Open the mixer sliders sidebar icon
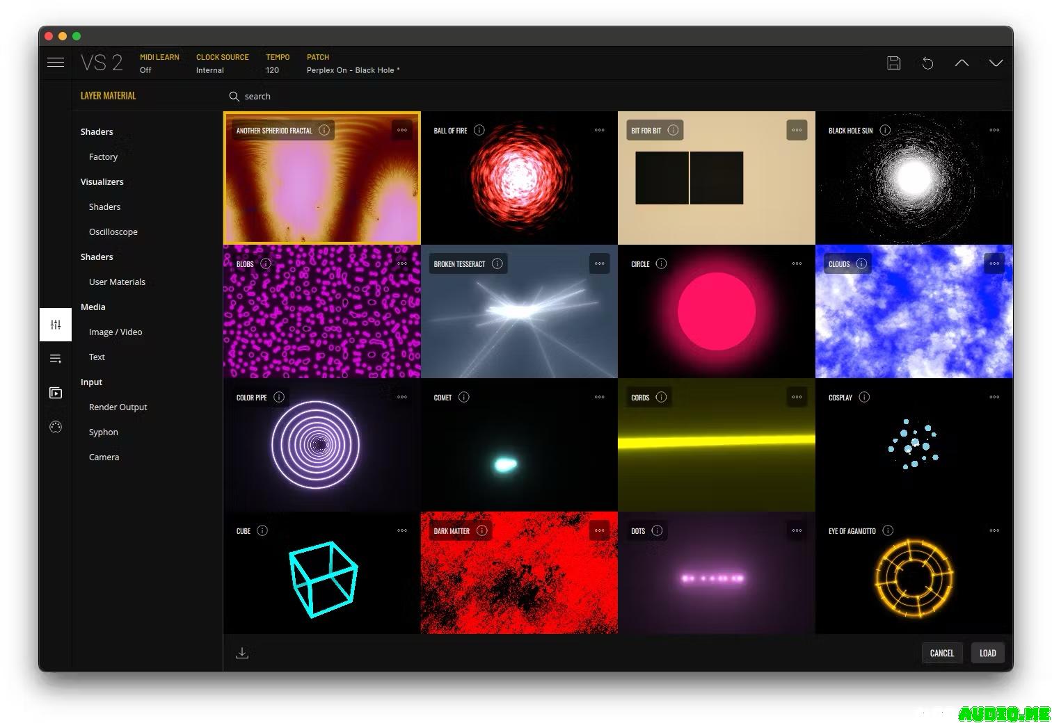Image resolution: width=1052 pixels, height=723 pixels. click(56, 325)
